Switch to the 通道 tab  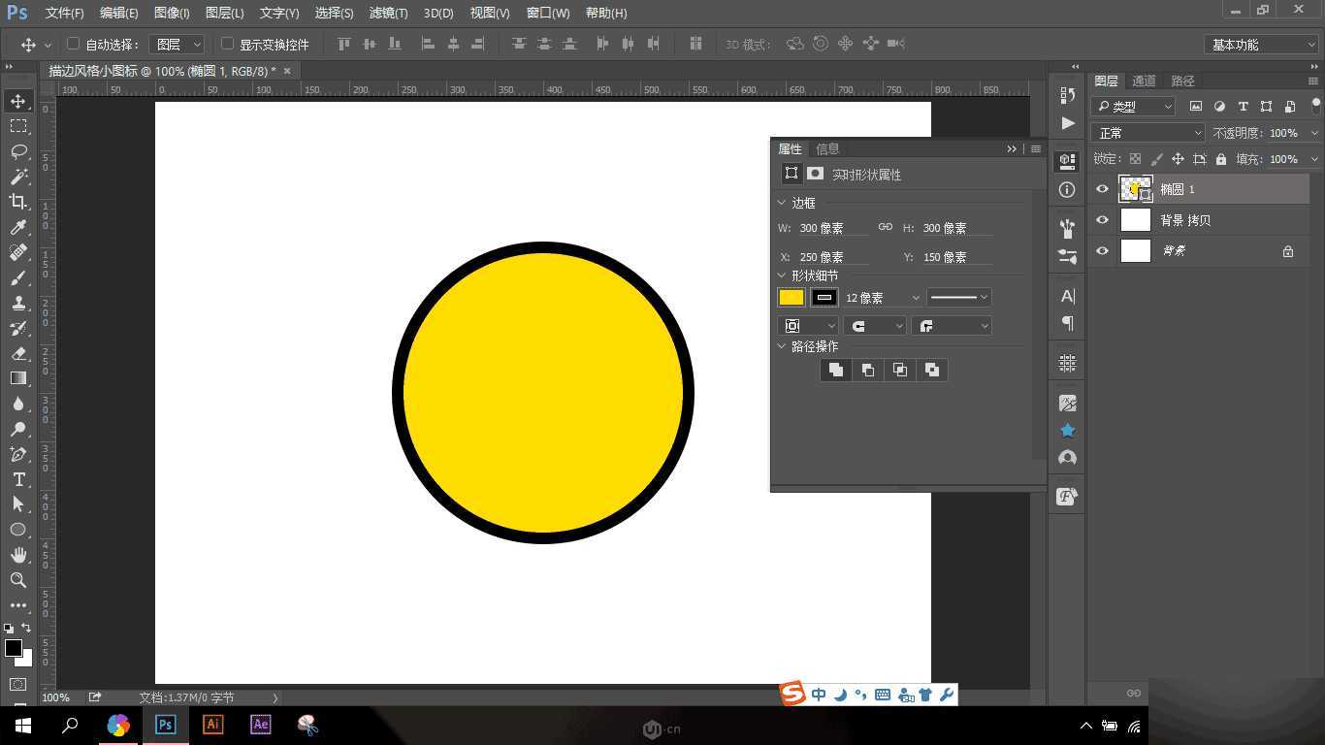coord(1143,81)
